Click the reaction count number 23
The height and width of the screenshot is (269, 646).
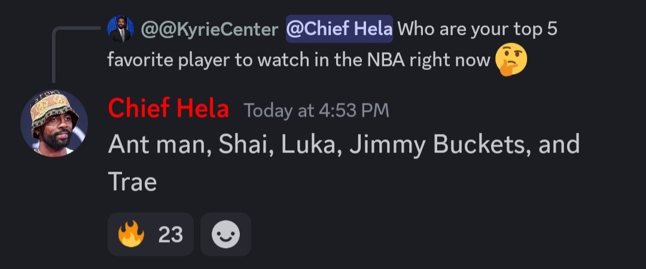[x=170, y=236]
